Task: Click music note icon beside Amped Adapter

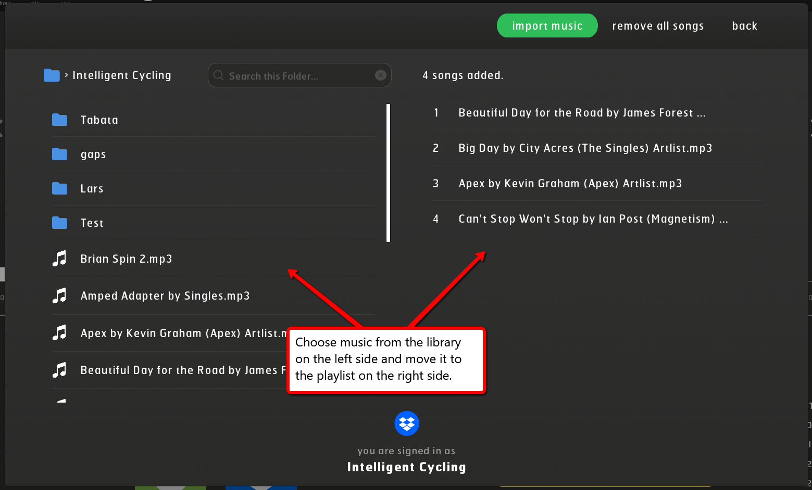Action: click(60, 296)
